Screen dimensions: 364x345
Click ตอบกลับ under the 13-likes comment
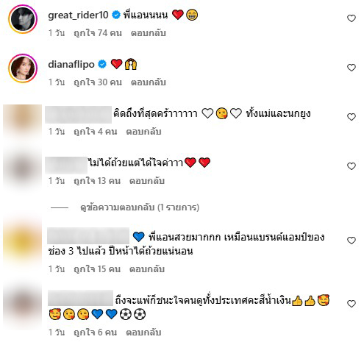tap(147, 181)
